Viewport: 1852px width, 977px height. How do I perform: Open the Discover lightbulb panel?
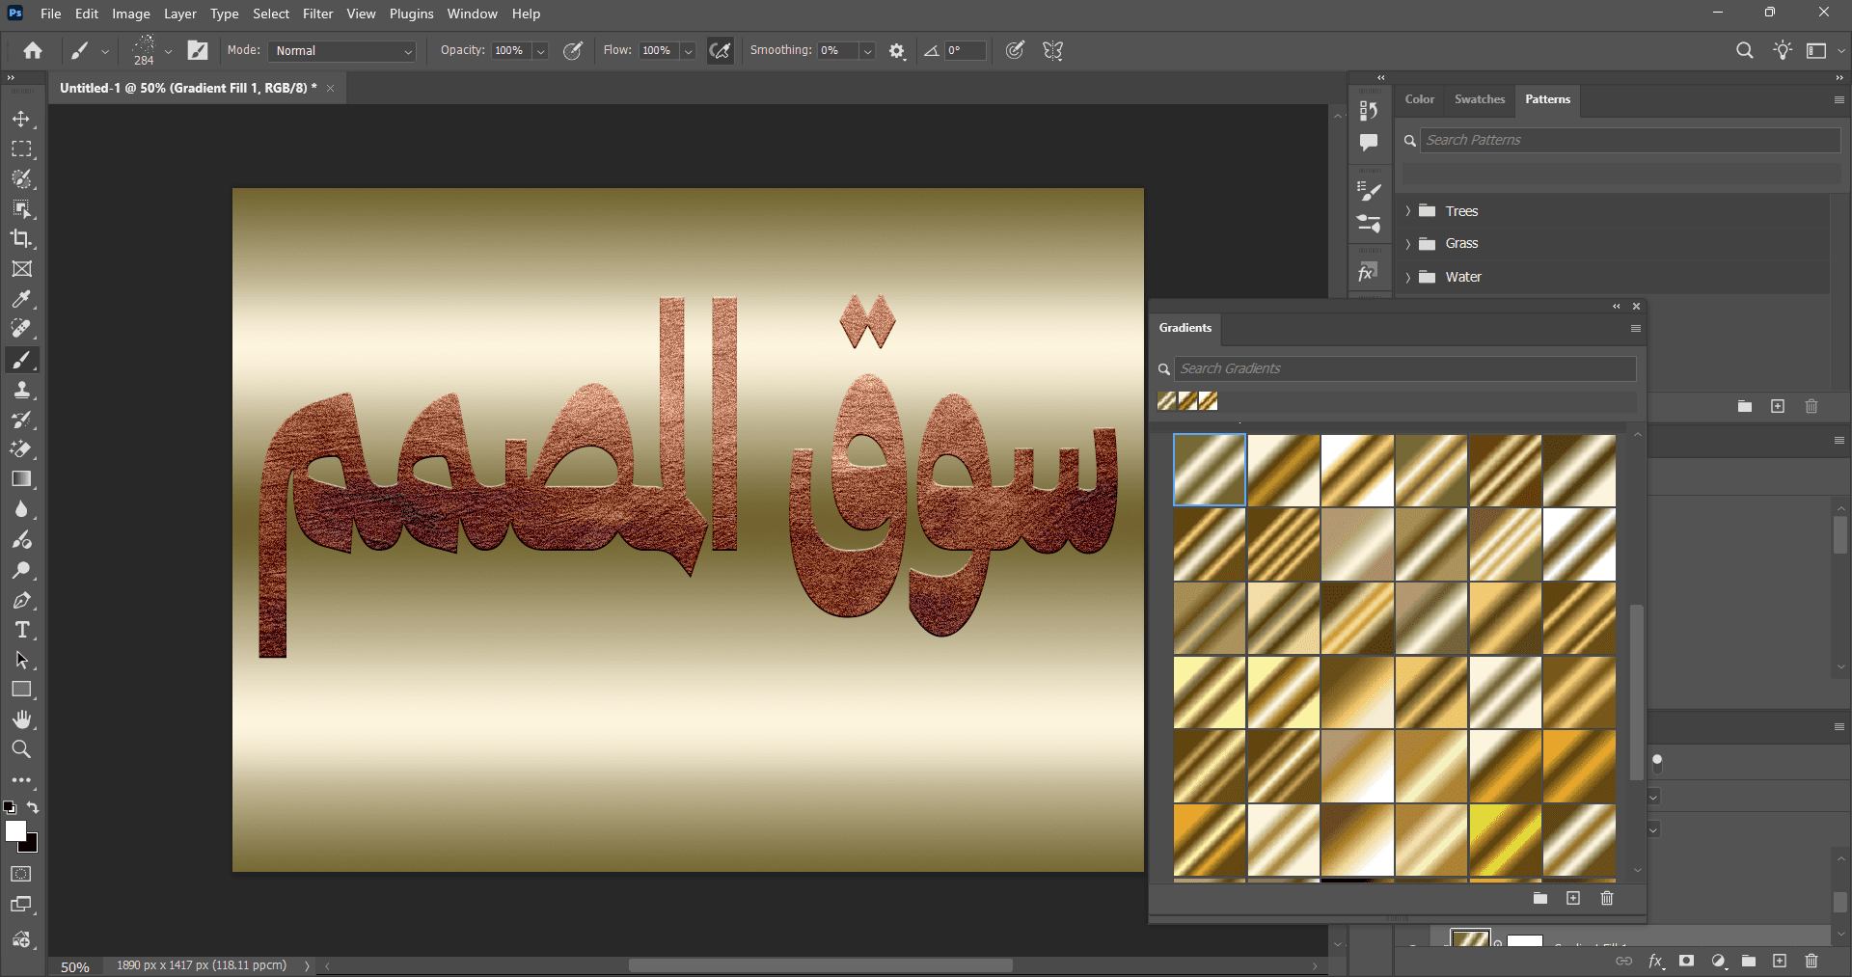1783,50
